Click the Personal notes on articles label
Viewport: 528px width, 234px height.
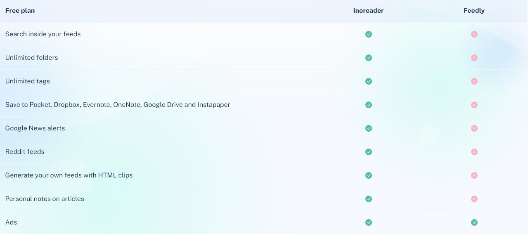[45, 199]
